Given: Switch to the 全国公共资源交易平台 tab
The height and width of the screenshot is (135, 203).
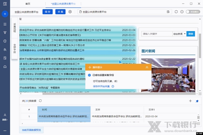Looking at the screenshot, I should pos(63,4).
